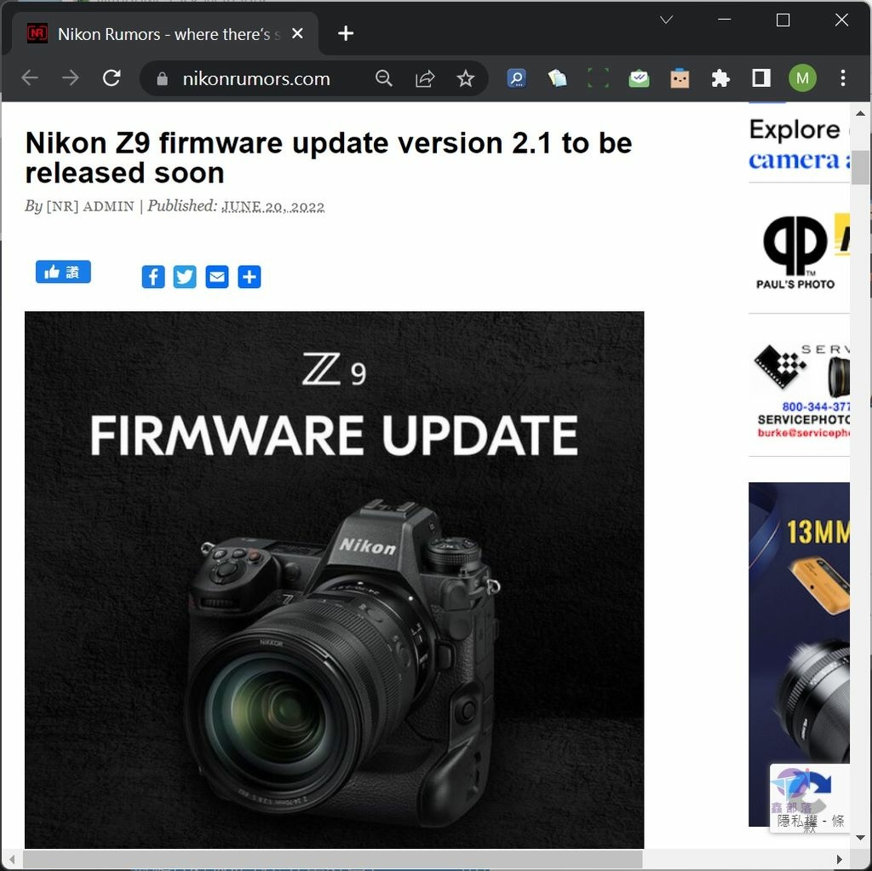Toggle the browser side panel
The height and width of the screenshot is (871, 872).
coord(761,78)
